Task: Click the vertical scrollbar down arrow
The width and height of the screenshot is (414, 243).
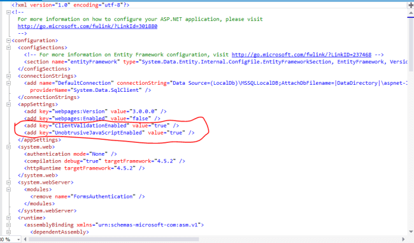Action: click(411, 232)
